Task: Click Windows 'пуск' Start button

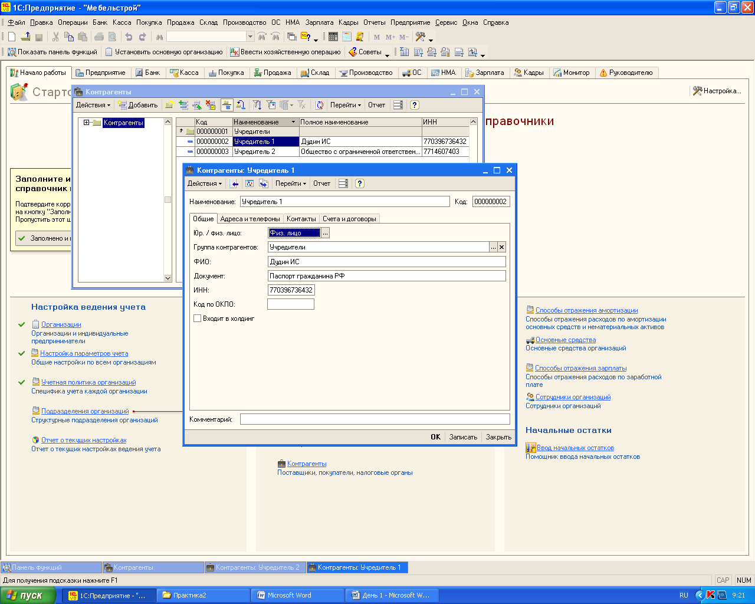Action: [x=28, y=595]
